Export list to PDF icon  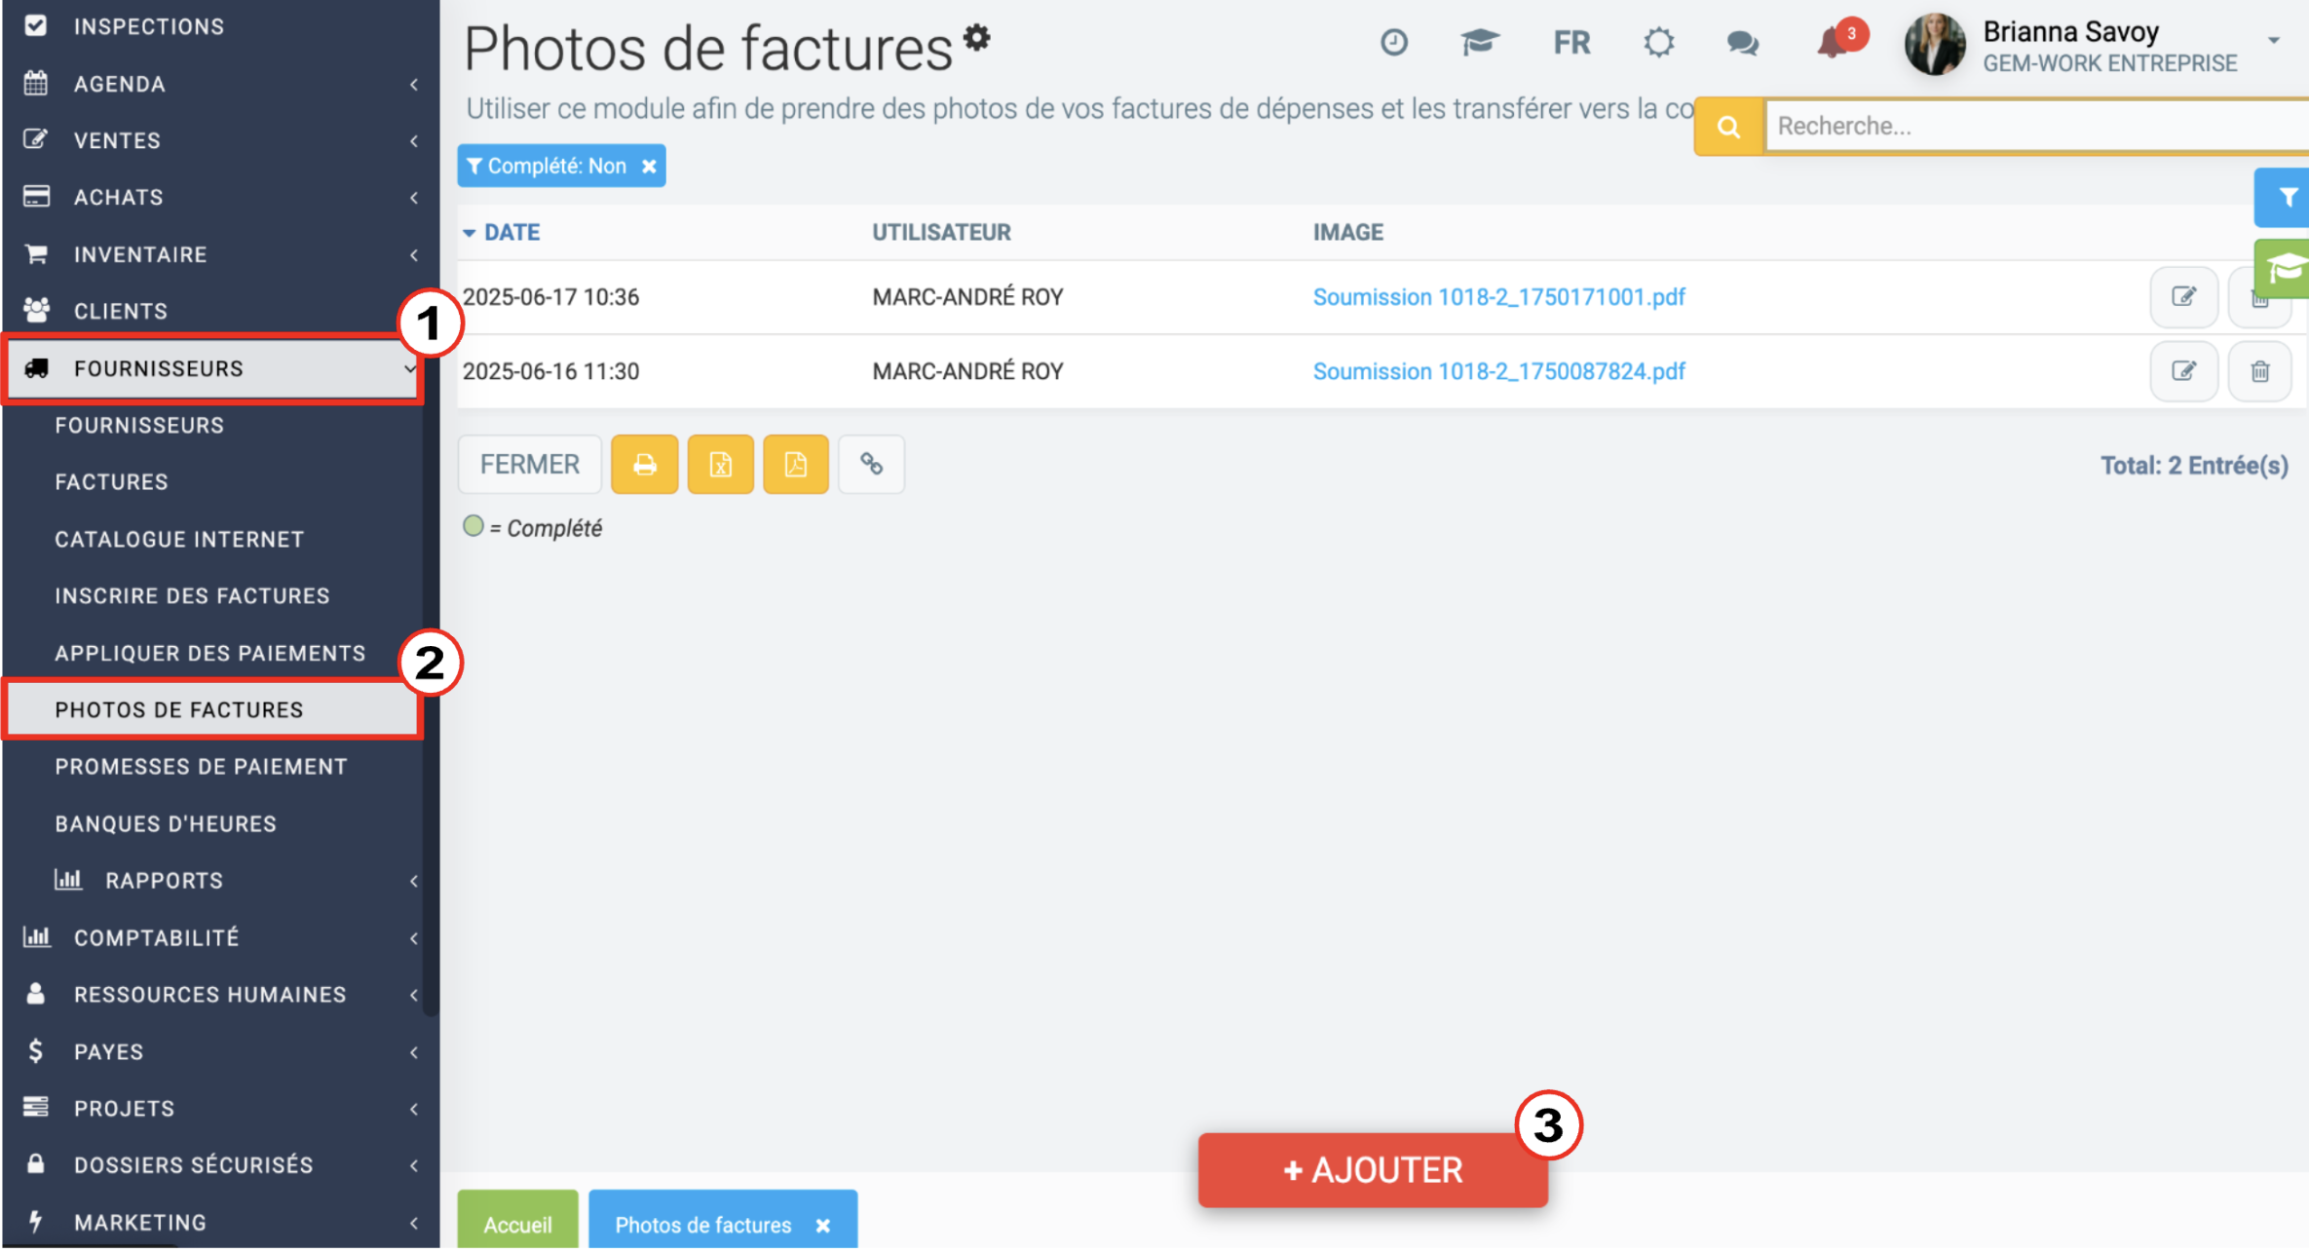[796, 465]
